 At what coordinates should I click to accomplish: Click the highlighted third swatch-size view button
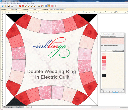point(115,92)
